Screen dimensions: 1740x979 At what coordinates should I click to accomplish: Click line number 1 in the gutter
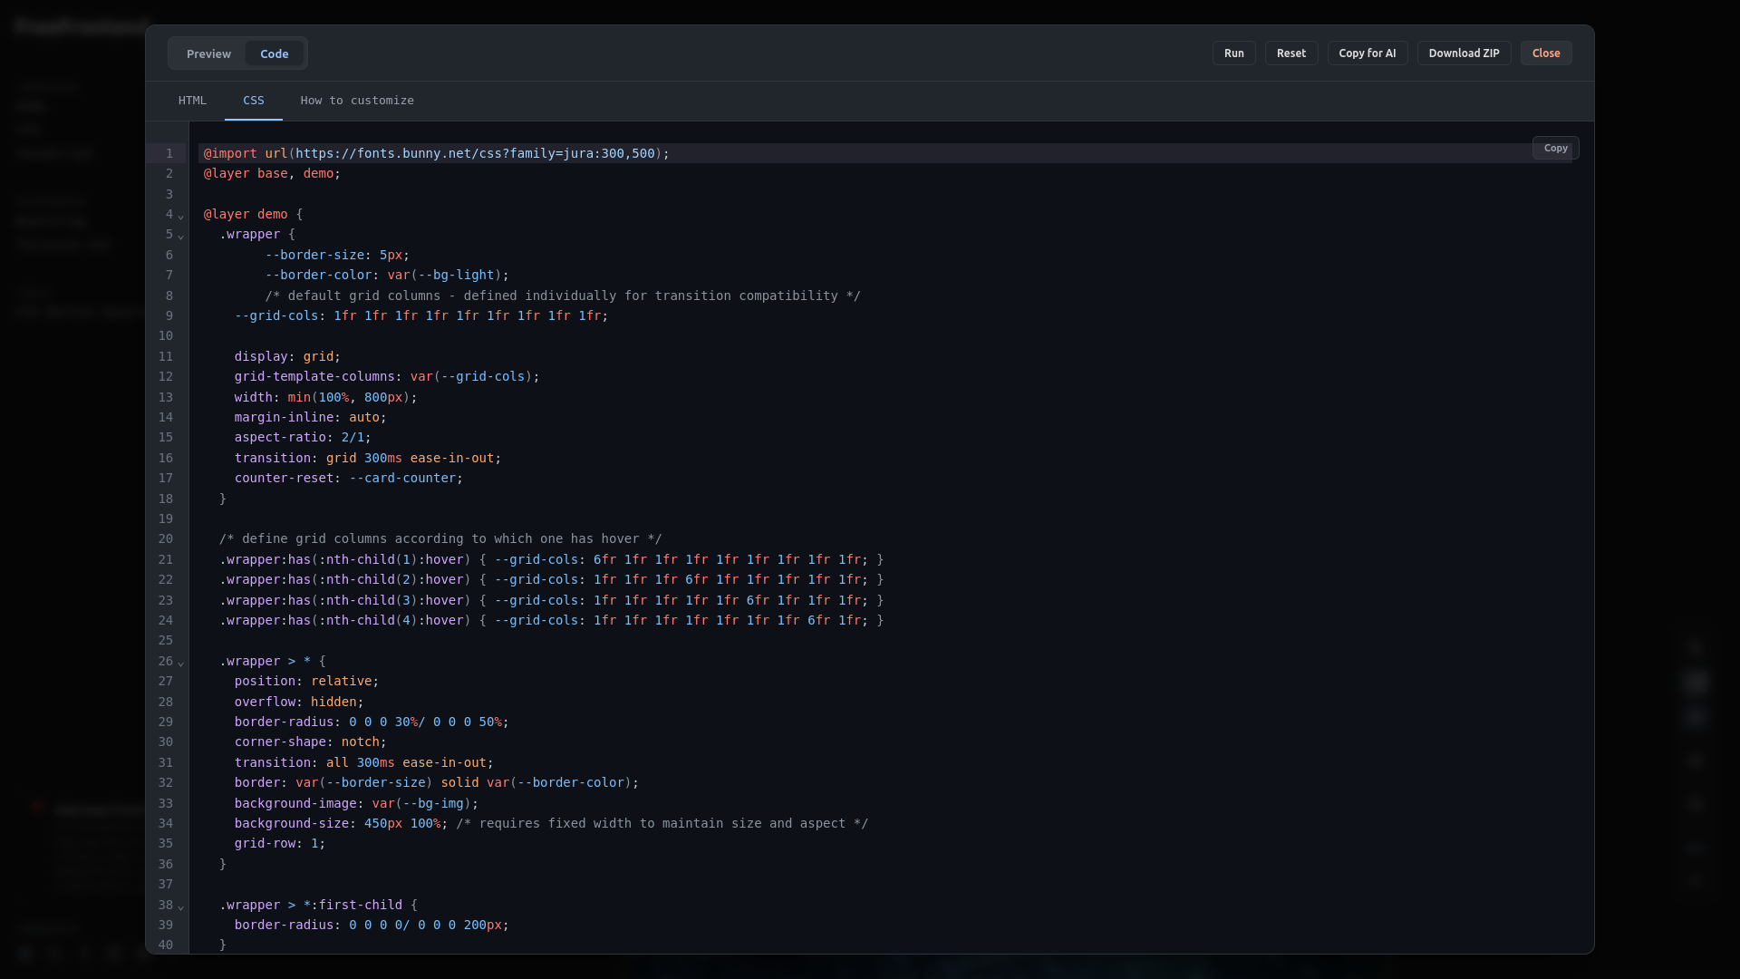pyautogui.click(x=169, y=153)
